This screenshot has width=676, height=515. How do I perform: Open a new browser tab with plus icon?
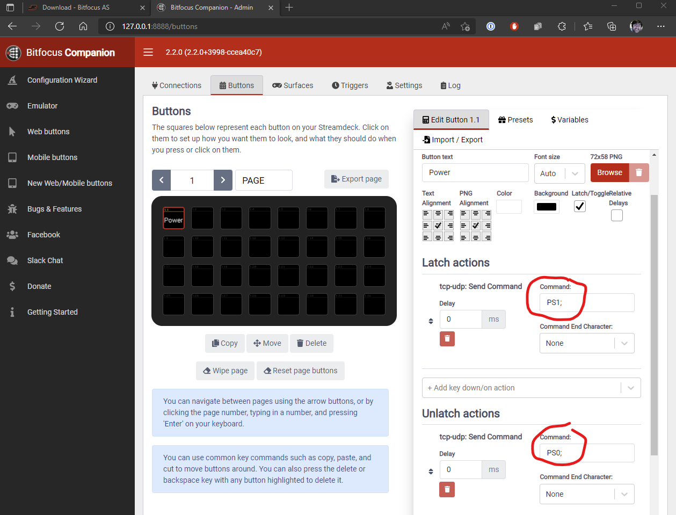(x=289, y=8)
